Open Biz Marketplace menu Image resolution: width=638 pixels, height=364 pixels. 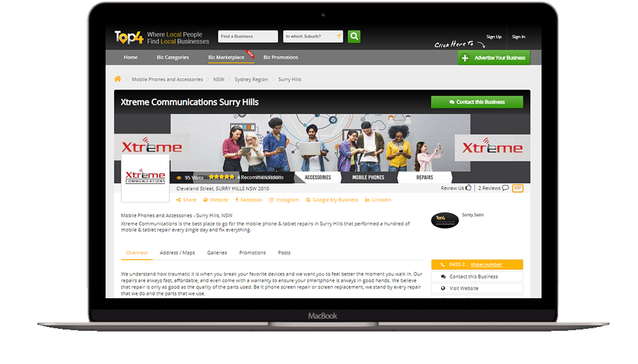pyautogui.click(x=226, y=57)
